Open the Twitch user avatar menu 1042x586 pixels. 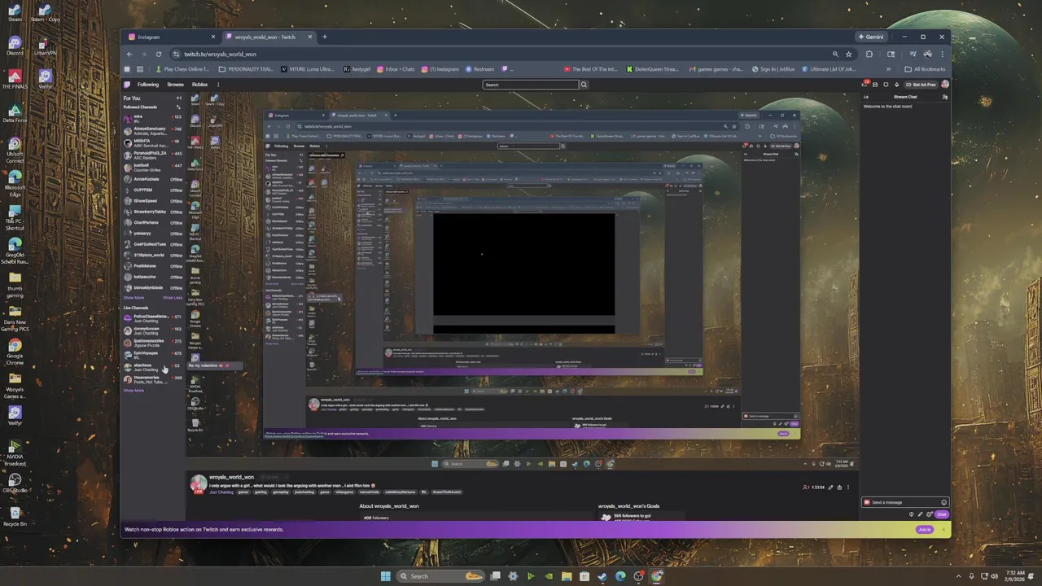945,85
